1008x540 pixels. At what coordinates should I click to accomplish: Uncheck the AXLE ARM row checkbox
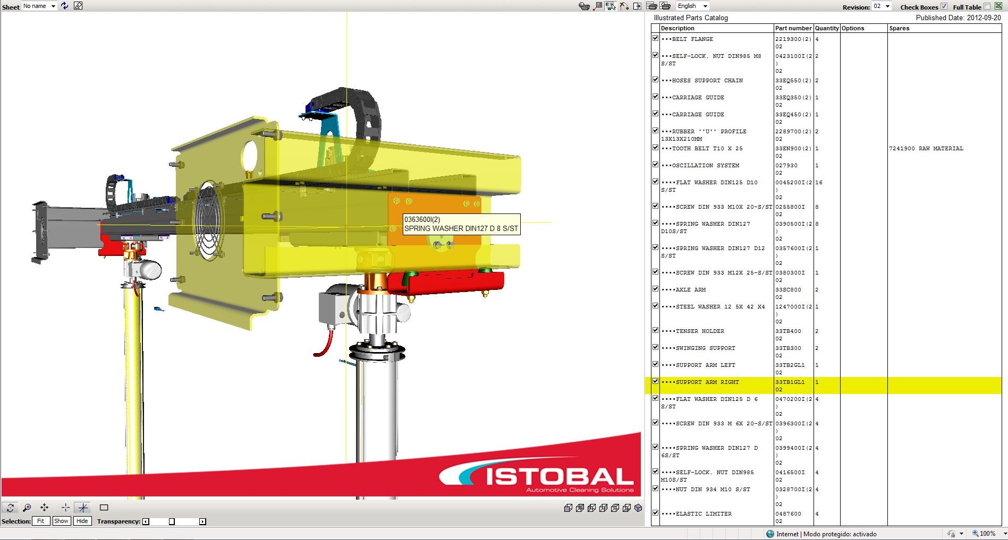pos(655,289)
